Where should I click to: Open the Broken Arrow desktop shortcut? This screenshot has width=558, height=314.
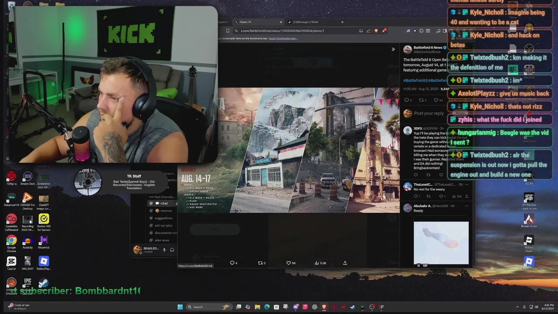pyautogui.click(x=529, y=221)
